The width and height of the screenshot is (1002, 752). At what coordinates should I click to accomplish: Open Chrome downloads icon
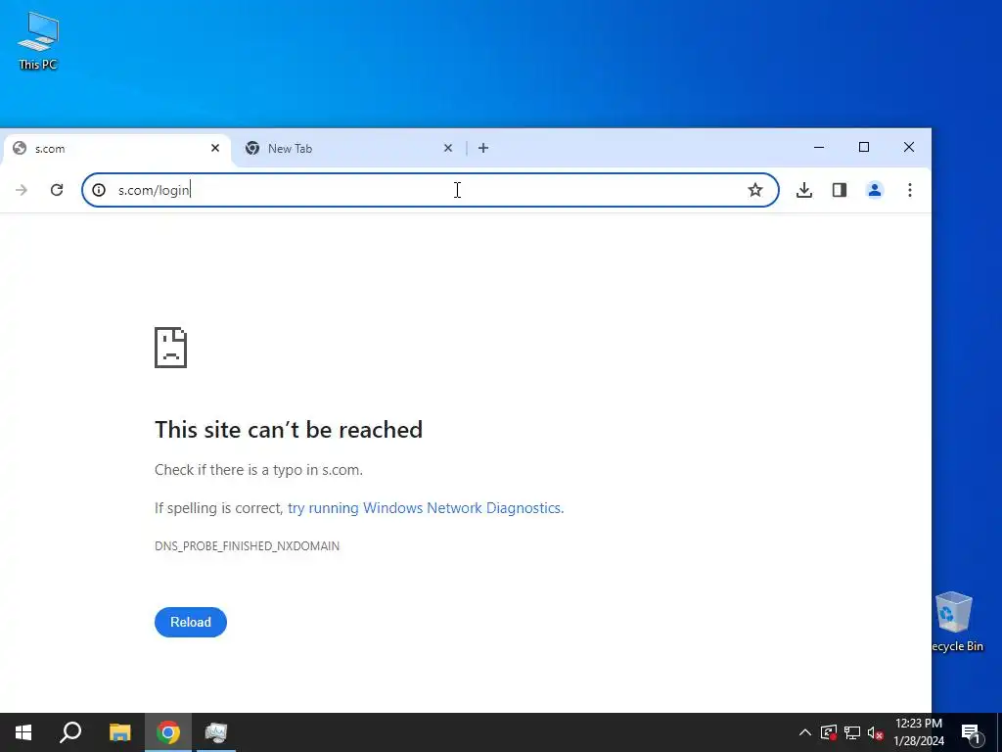coord(804,190)
